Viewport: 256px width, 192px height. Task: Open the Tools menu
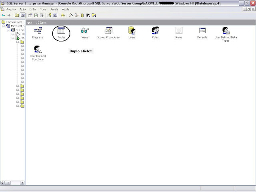point(43,9)
